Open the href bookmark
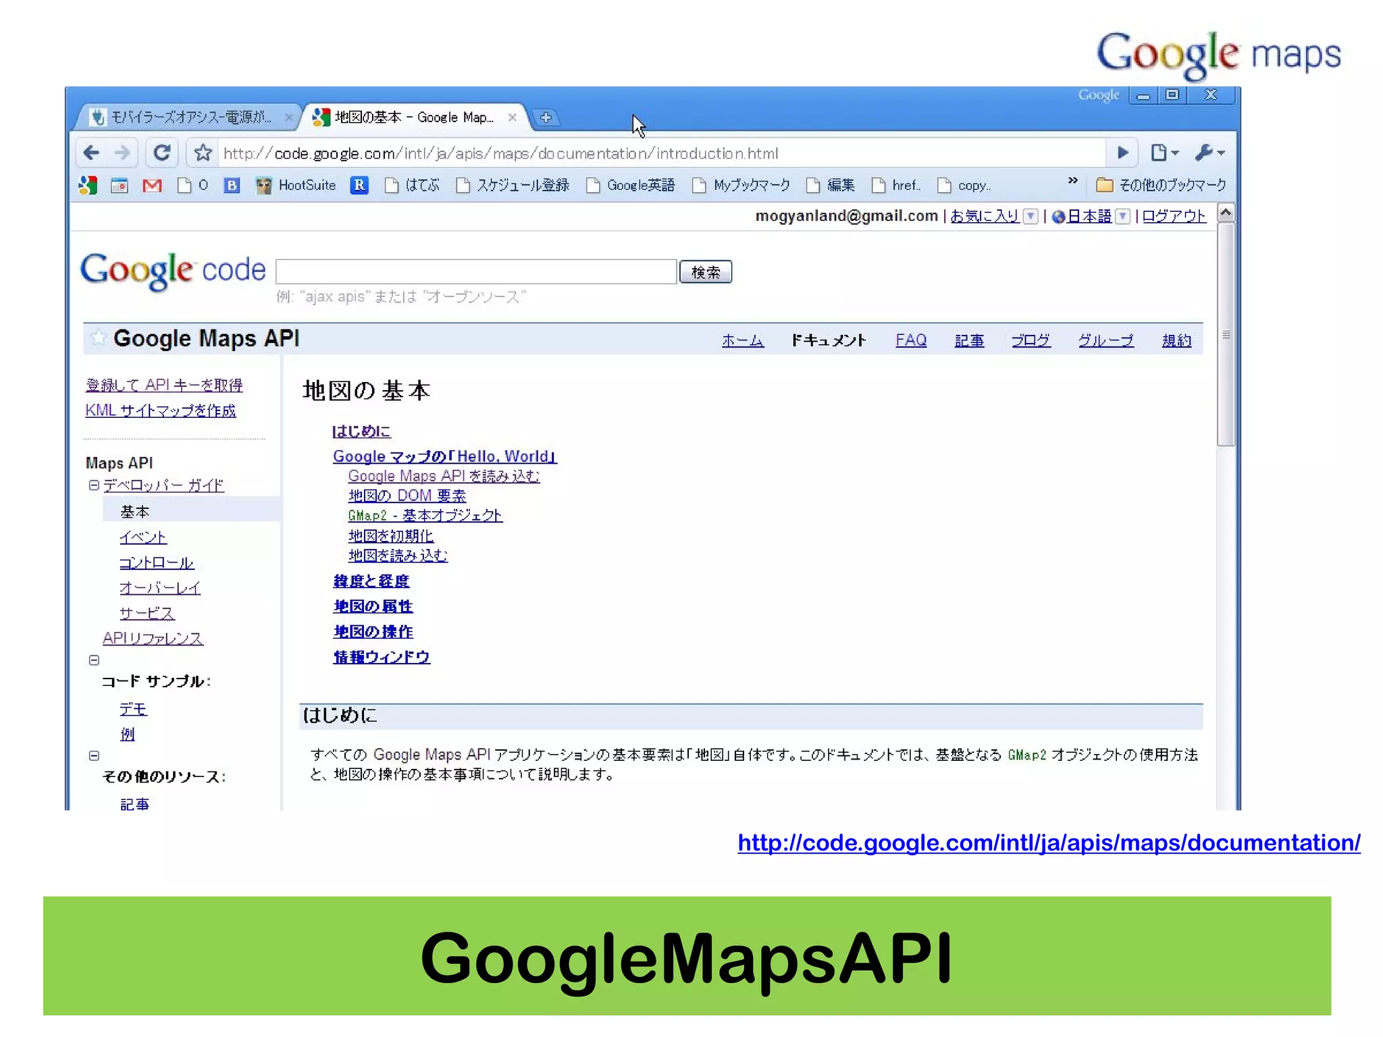The height and width of the screenshot is (1037, 1383). (x=895, y=185)
